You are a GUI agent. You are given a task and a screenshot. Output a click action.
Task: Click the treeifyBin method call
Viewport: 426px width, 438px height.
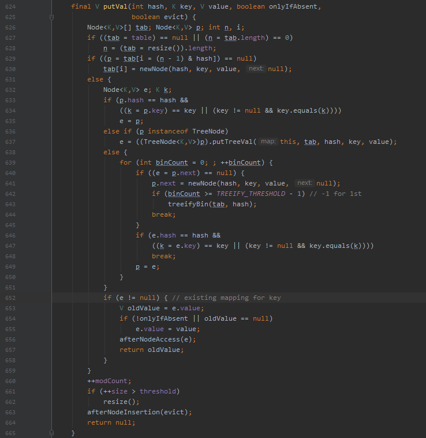[188, 204]
